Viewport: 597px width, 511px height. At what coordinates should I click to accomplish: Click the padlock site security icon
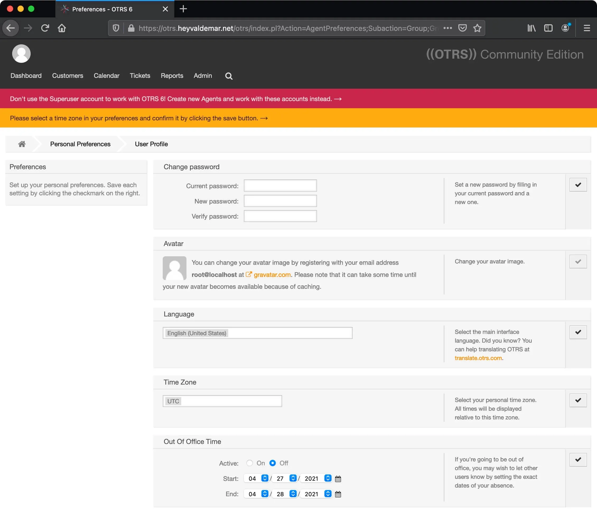[131, 28]
